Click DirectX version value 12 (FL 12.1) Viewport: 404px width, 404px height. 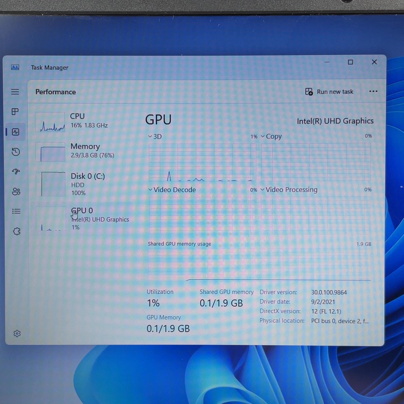326,312
